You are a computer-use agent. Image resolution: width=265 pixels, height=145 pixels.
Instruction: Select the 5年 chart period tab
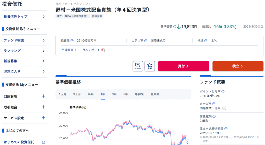coord(126,94)
